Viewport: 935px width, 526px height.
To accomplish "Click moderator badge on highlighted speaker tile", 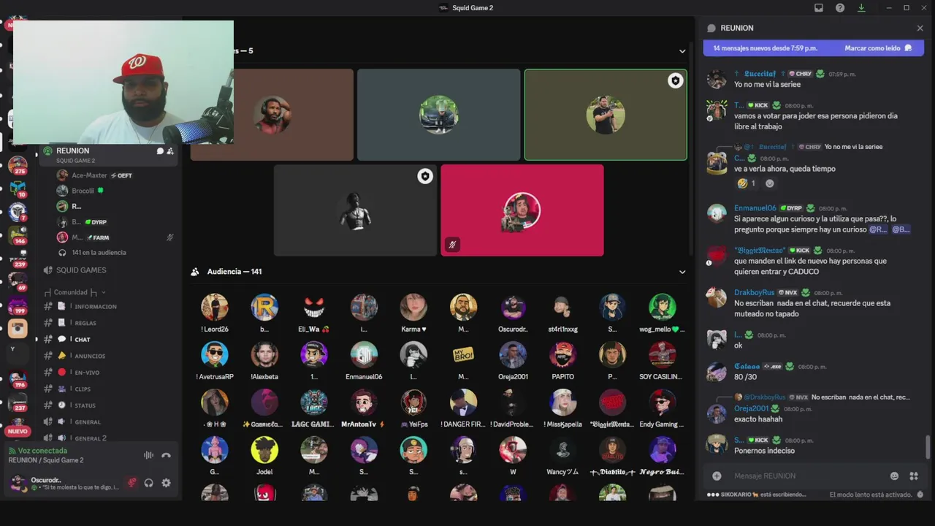I will pos(675,81).
